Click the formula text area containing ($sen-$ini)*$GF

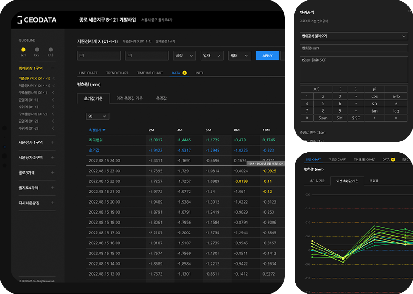tap(354, 70)
